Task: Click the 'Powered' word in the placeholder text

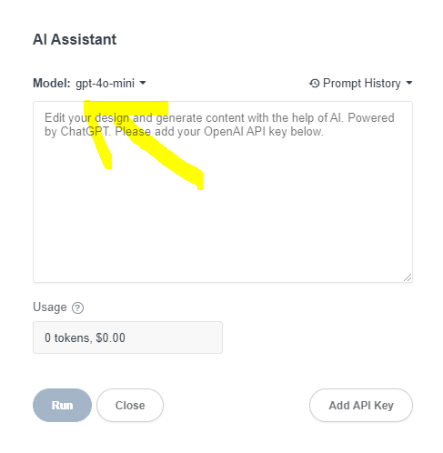Action: pyautogui.click(x=371, y=117)
